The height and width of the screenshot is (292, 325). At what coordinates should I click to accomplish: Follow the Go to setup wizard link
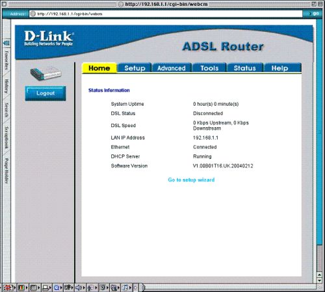tap(191, 180)
